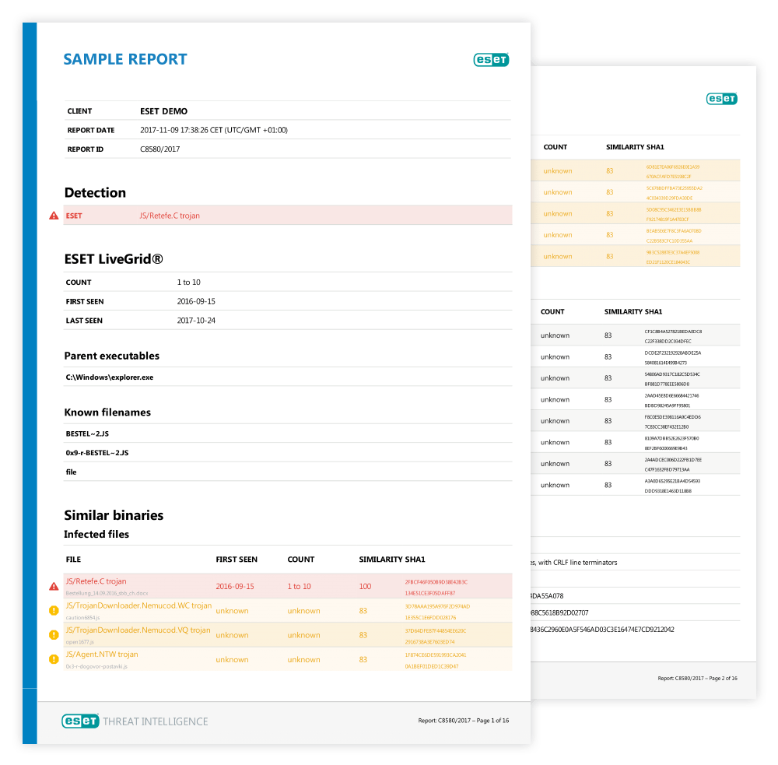This screenshot has width=778, height=765.
Task: Click the ESET logo beside SAMPLE REPORT title
Action: [x=491, y=60]
